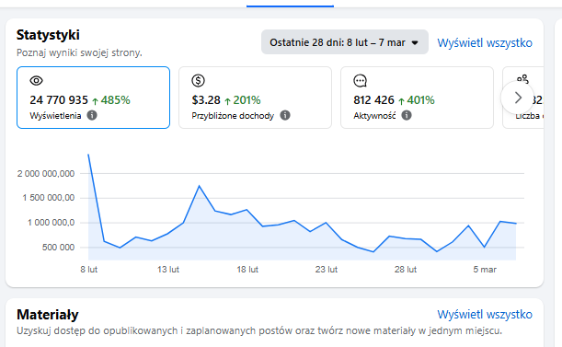Select the Wyświetlenia metric card

93,98
